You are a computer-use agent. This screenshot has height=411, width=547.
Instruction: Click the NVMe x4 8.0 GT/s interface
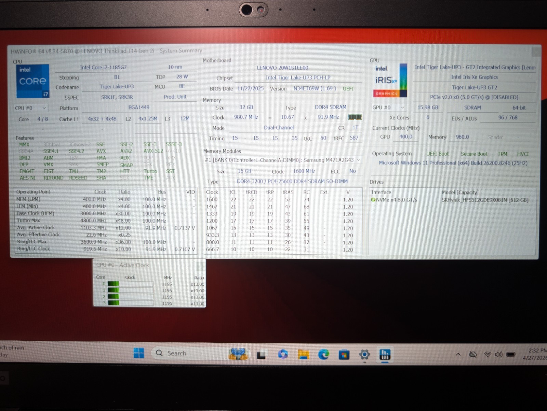pyautogui.click(x=396, y=200)
